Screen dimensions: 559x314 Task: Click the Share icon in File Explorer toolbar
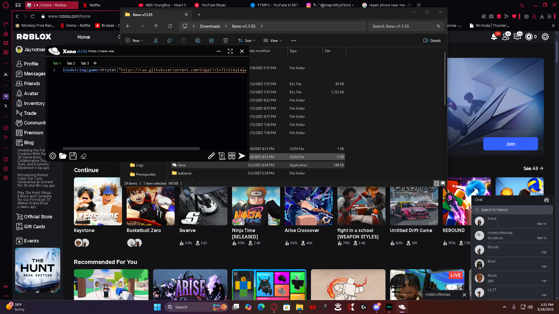point(212,41)
